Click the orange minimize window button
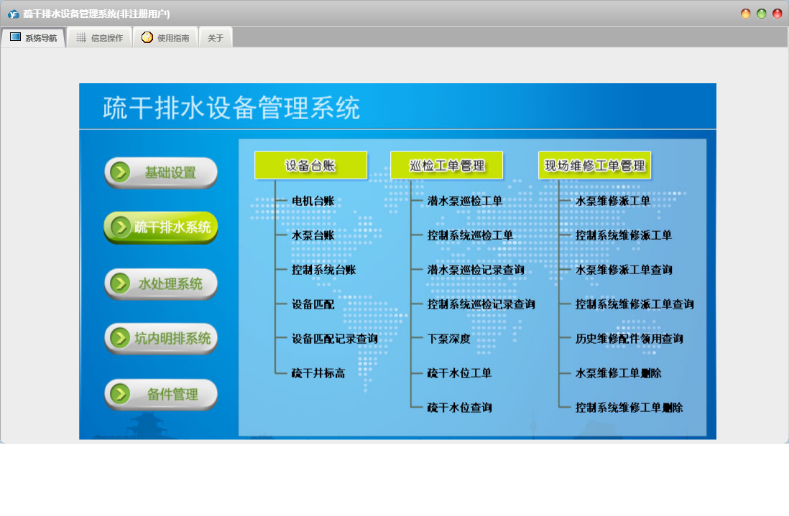Screen dimensions: 789x516 (x=746, y=14)
